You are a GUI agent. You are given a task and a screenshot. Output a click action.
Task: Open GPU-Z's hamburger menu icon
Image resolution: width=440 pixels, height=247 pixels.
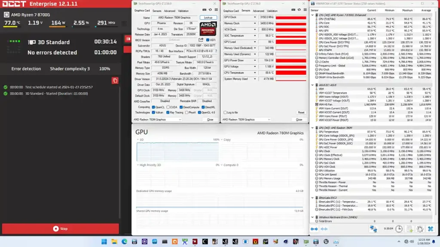(x=216, y=10)
